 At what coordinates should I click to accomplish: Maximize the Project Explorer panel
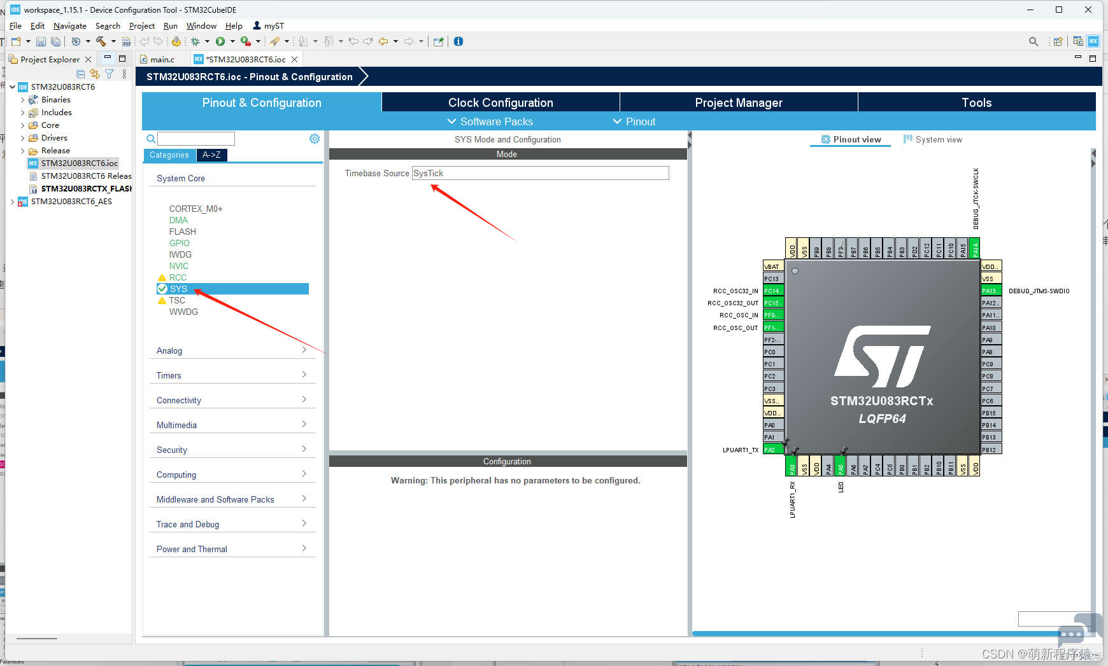point(122,59)
